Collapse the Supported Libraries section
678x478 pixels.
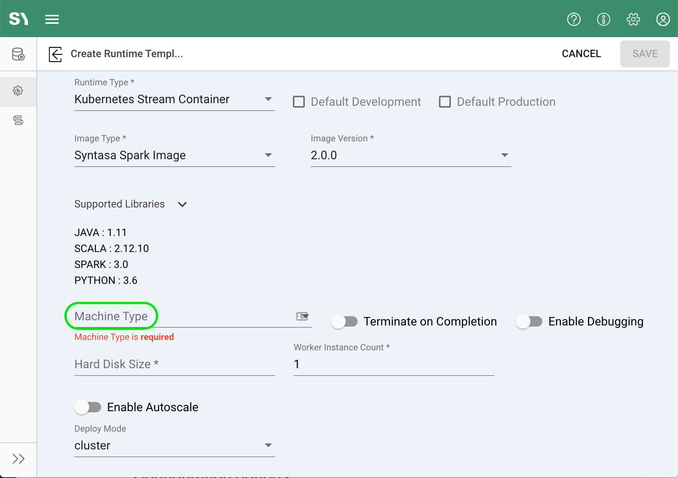pos(182,204)
